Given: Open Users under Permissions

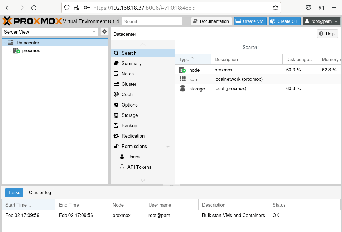Looking at the screenshot, I should pos(143,157).
